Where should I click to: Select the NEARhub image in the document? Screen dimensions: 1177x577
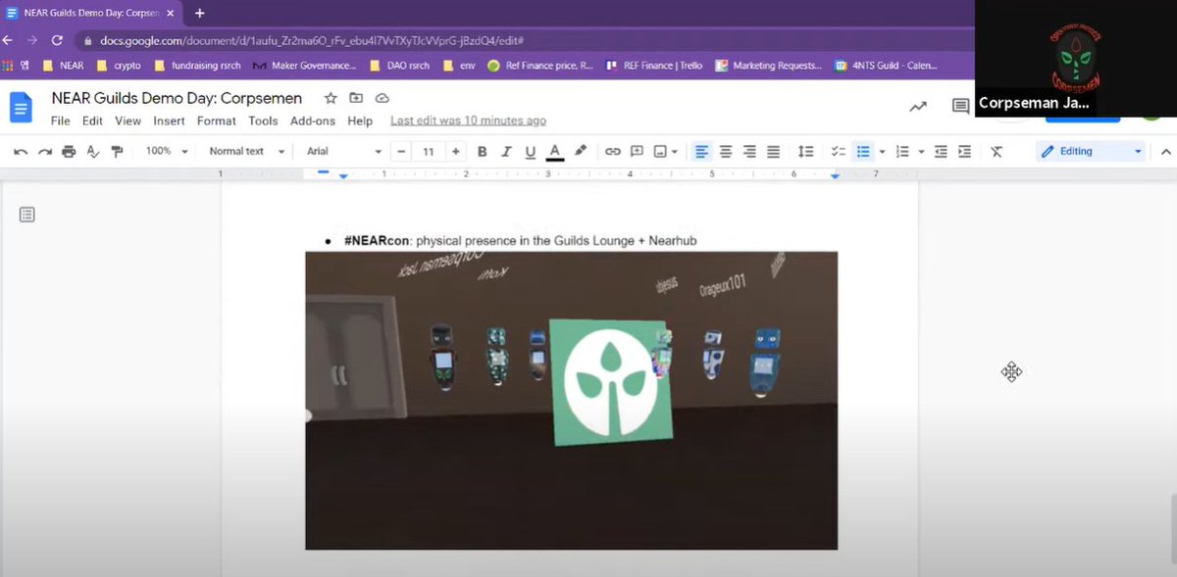point(572,401)
